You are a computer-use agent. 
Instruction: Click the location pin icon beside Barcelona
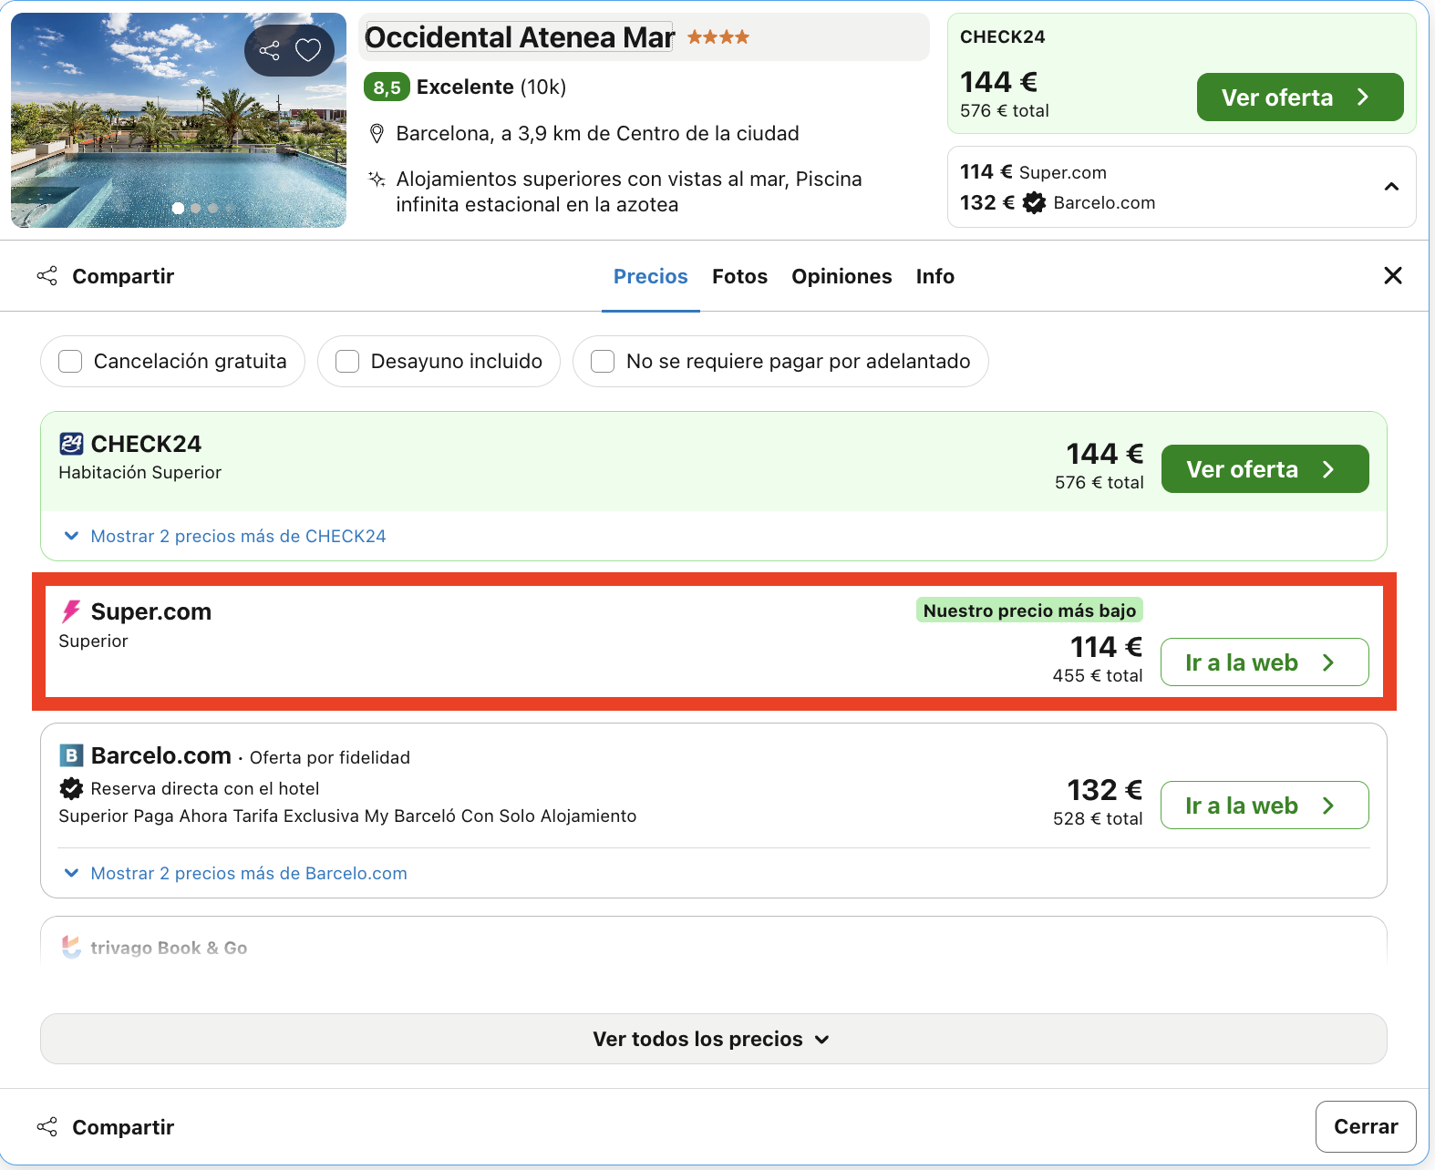point(377,134)
